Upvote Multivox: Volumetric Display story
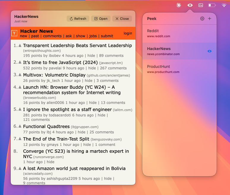230x195 pixels. coord(20,75)
